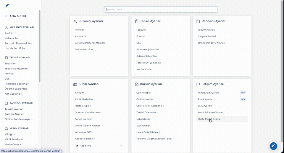This screenshot has width=284, height=153.
Task: Select Tedavi Kategorileri in sidebar
Action: coord(16,69)
